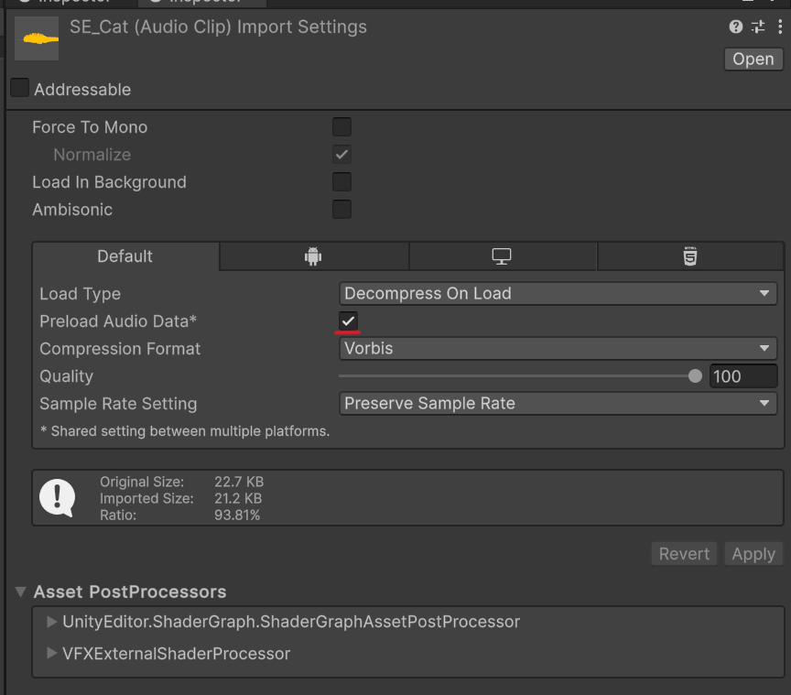Click the import size warning info icon
The width and height of the screenshot is (791, 695).
[x=57, y=497]
